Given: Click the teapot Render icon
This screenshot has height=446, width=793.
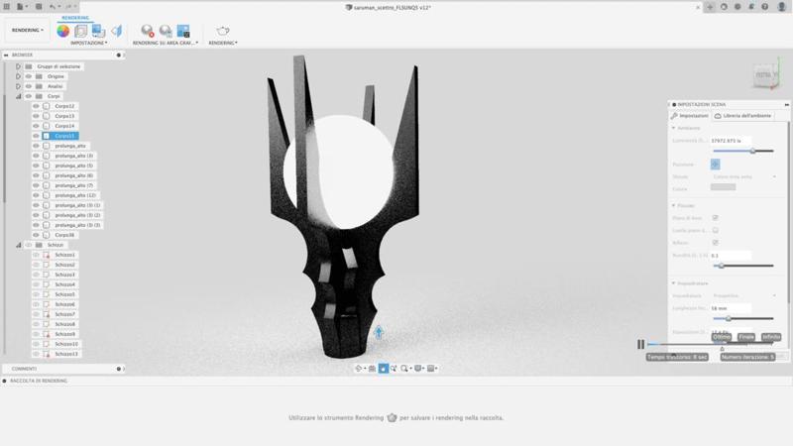Looking at the screenshot, I should [223, 31].
